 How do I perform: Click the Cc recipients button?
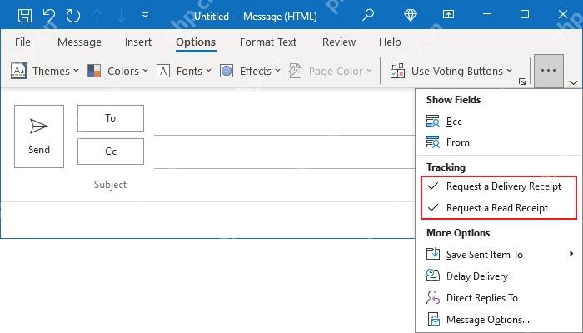[111, 152]
